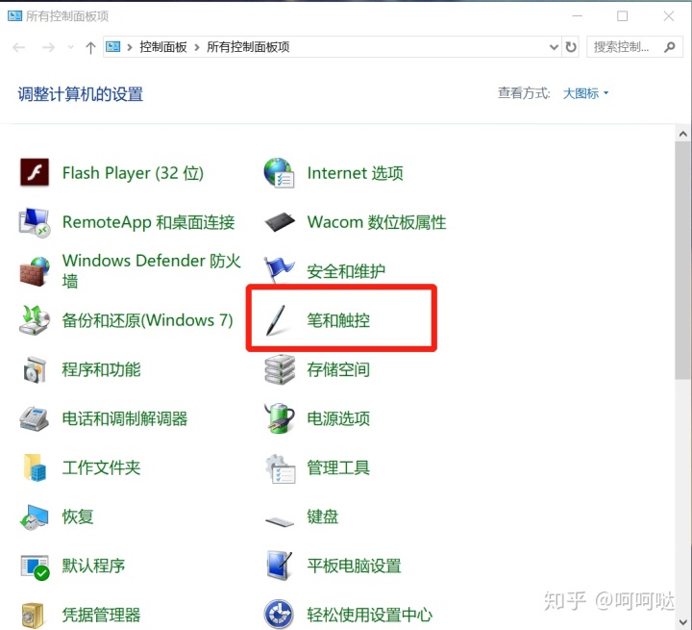Open the 存储空间 drives icon
Screen dimensions: 692x630
279,369
